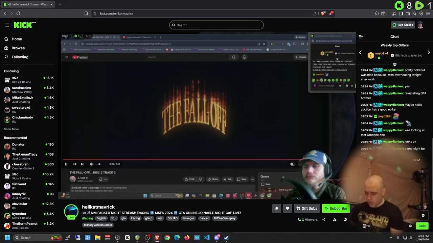Open Following in sidebar
Viewport: 433px width, 243px height.
tap(16, 57)
